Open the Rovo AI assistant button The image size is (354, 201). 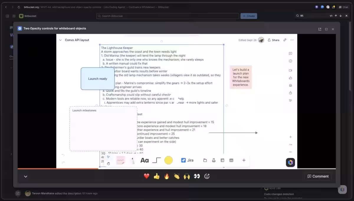click(290, 162)
